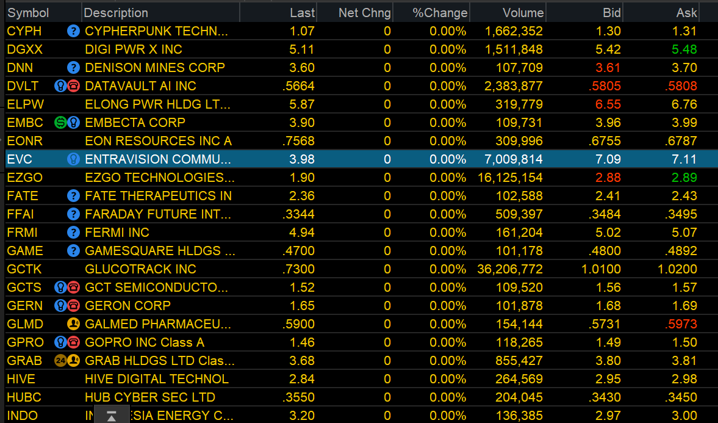
Task: Click GLUCOTRACK INC description
Action: click(140, 269)
